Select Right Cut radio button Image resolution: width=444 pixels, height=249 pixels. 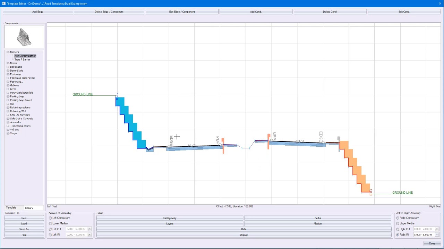398,229
